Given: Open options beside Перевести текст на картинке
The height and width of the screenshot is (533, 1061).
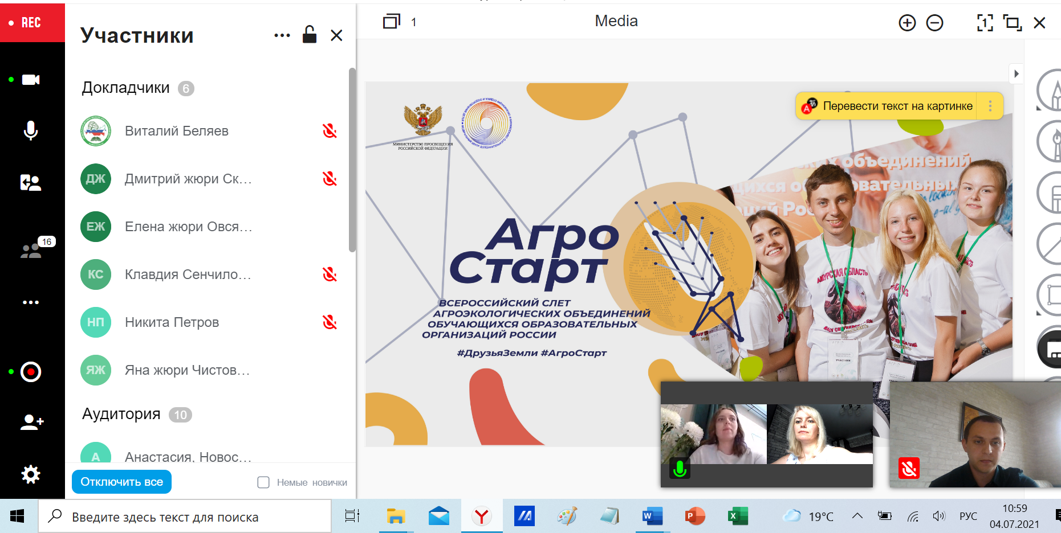Looking at the screenshot, I should (990, 106).
